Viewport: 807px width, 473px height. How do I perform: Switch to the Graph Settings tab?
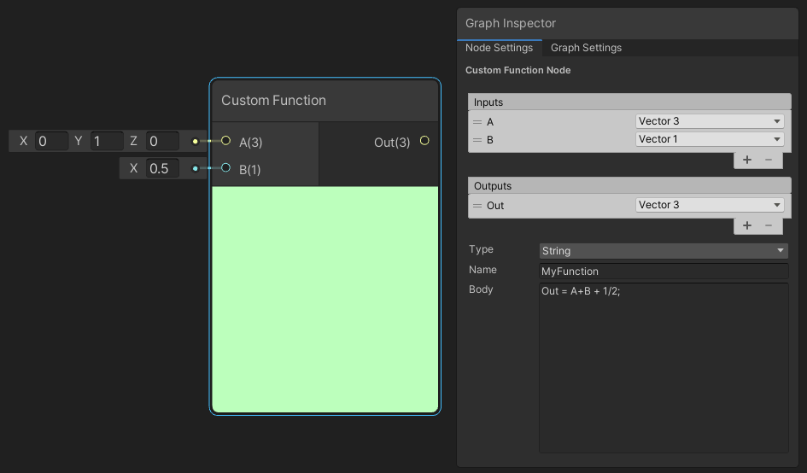pyautogui.click(x=586, y=48)
